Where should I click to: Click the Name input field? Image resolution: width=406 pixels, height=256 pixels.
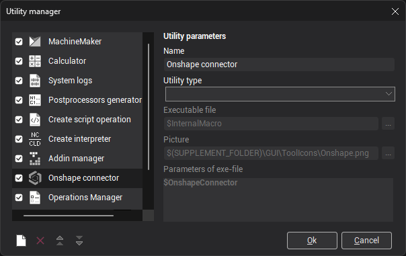[279, 65]
